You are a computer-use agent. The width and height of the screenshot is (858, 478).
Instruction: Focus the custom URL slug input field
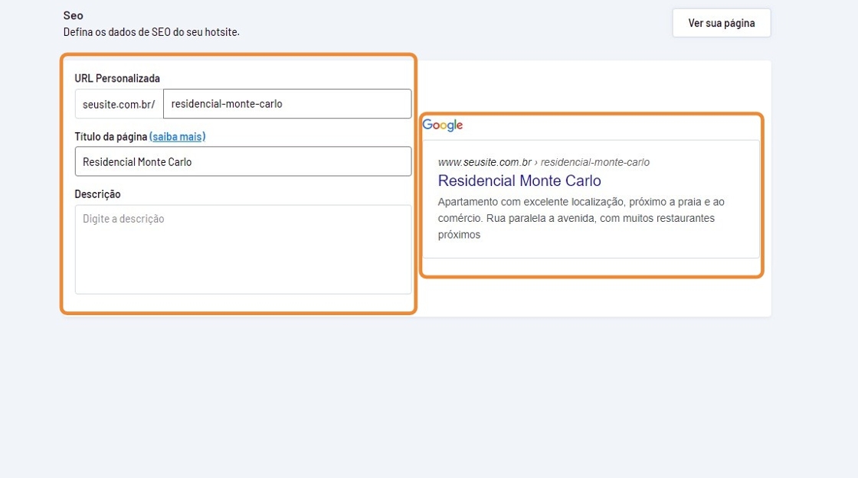(287, 104)
